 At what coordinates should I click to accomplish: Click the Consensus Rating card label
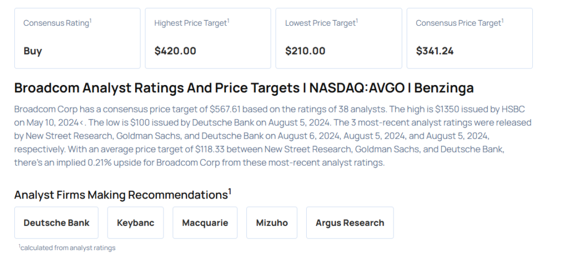click(x=57, y=23)
